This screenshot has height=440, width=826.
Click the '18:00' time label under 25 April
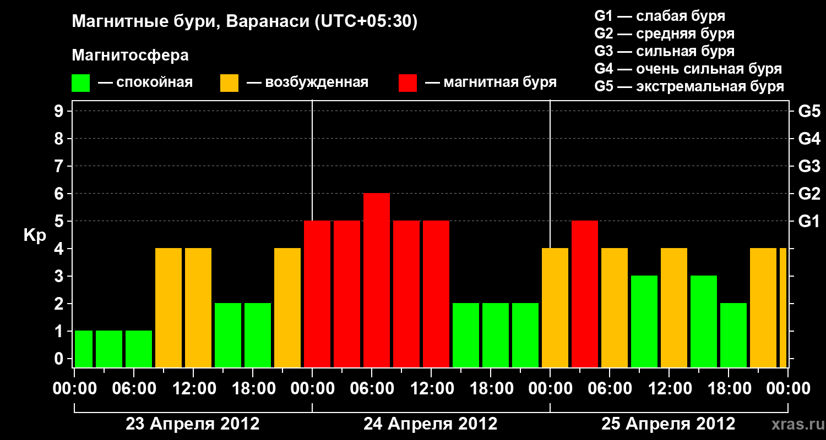coord(729,389)
